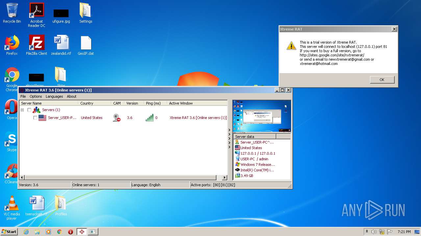Open the File menu
Viewport: 421px width, 236px height.
[x=23, y=96]
